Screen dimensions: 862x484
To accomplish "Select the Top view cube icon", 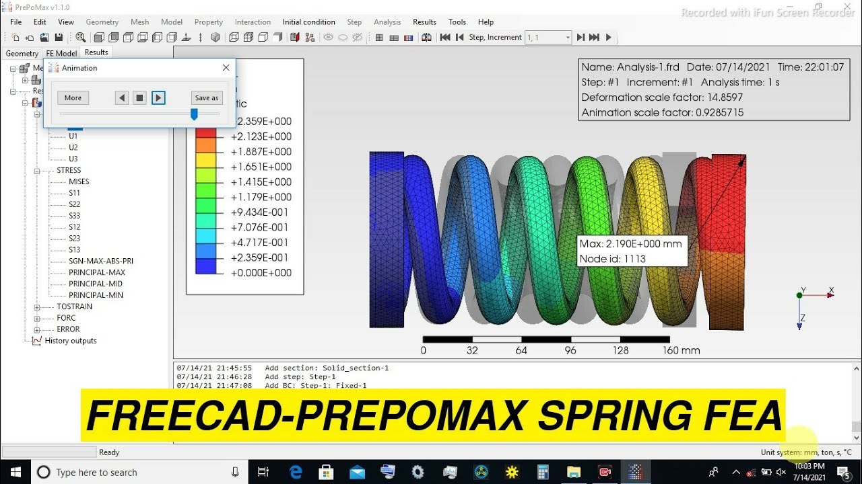I will coord(127,38).
